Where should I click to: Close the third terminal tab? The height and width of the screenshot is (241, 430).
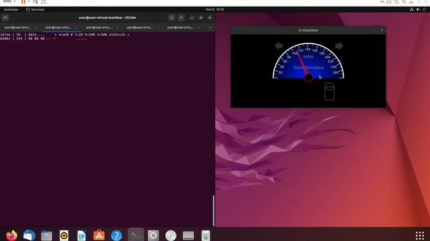(x=118, y=27)
